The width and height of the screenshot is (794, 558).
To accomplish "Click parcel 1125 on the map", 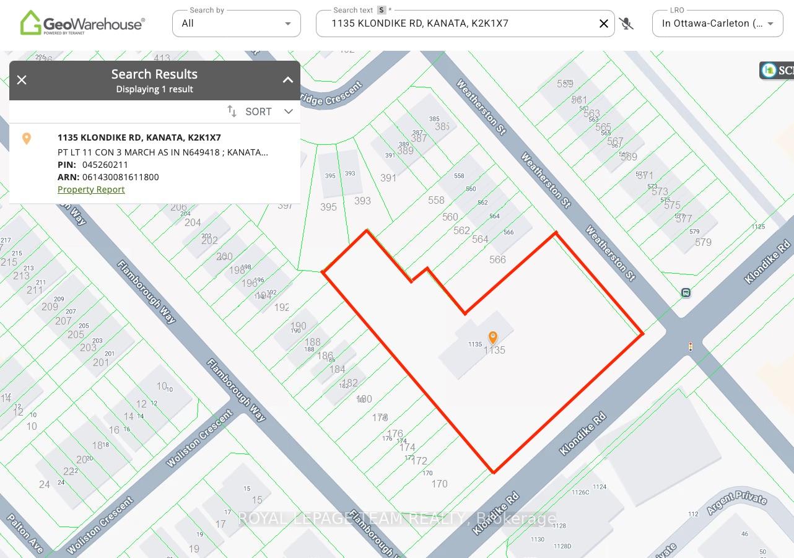I will tap(758, 227).
